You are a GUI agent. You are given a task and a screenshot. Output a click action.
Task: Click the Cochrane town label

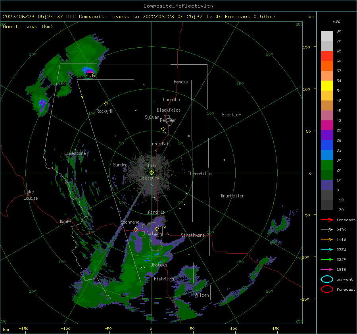point(130,222)
